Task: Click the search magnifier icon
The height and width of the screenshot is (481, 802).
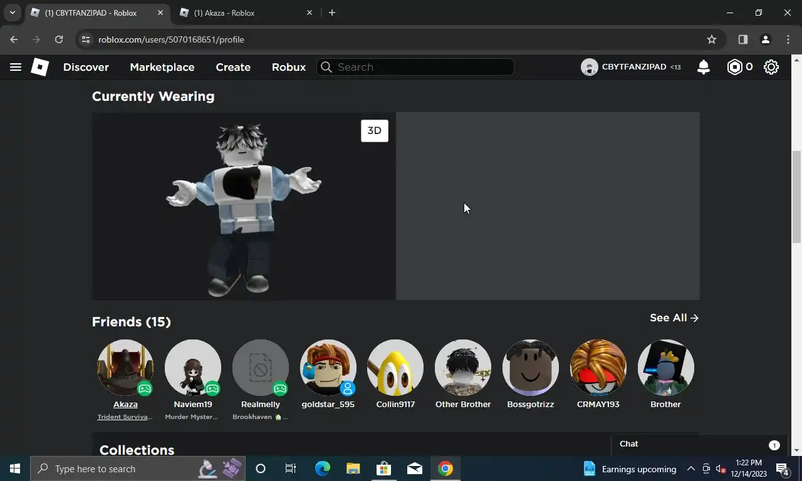Action: coord(326,67)
